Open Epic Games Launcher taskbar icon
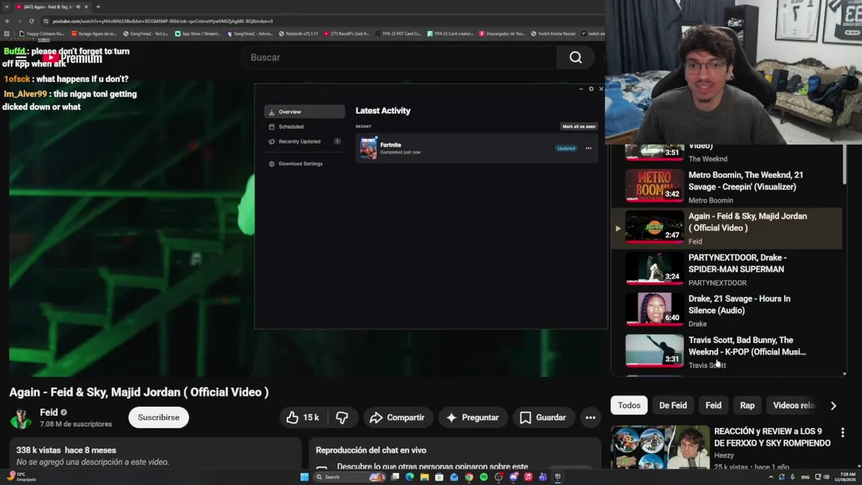 point(558,477)
